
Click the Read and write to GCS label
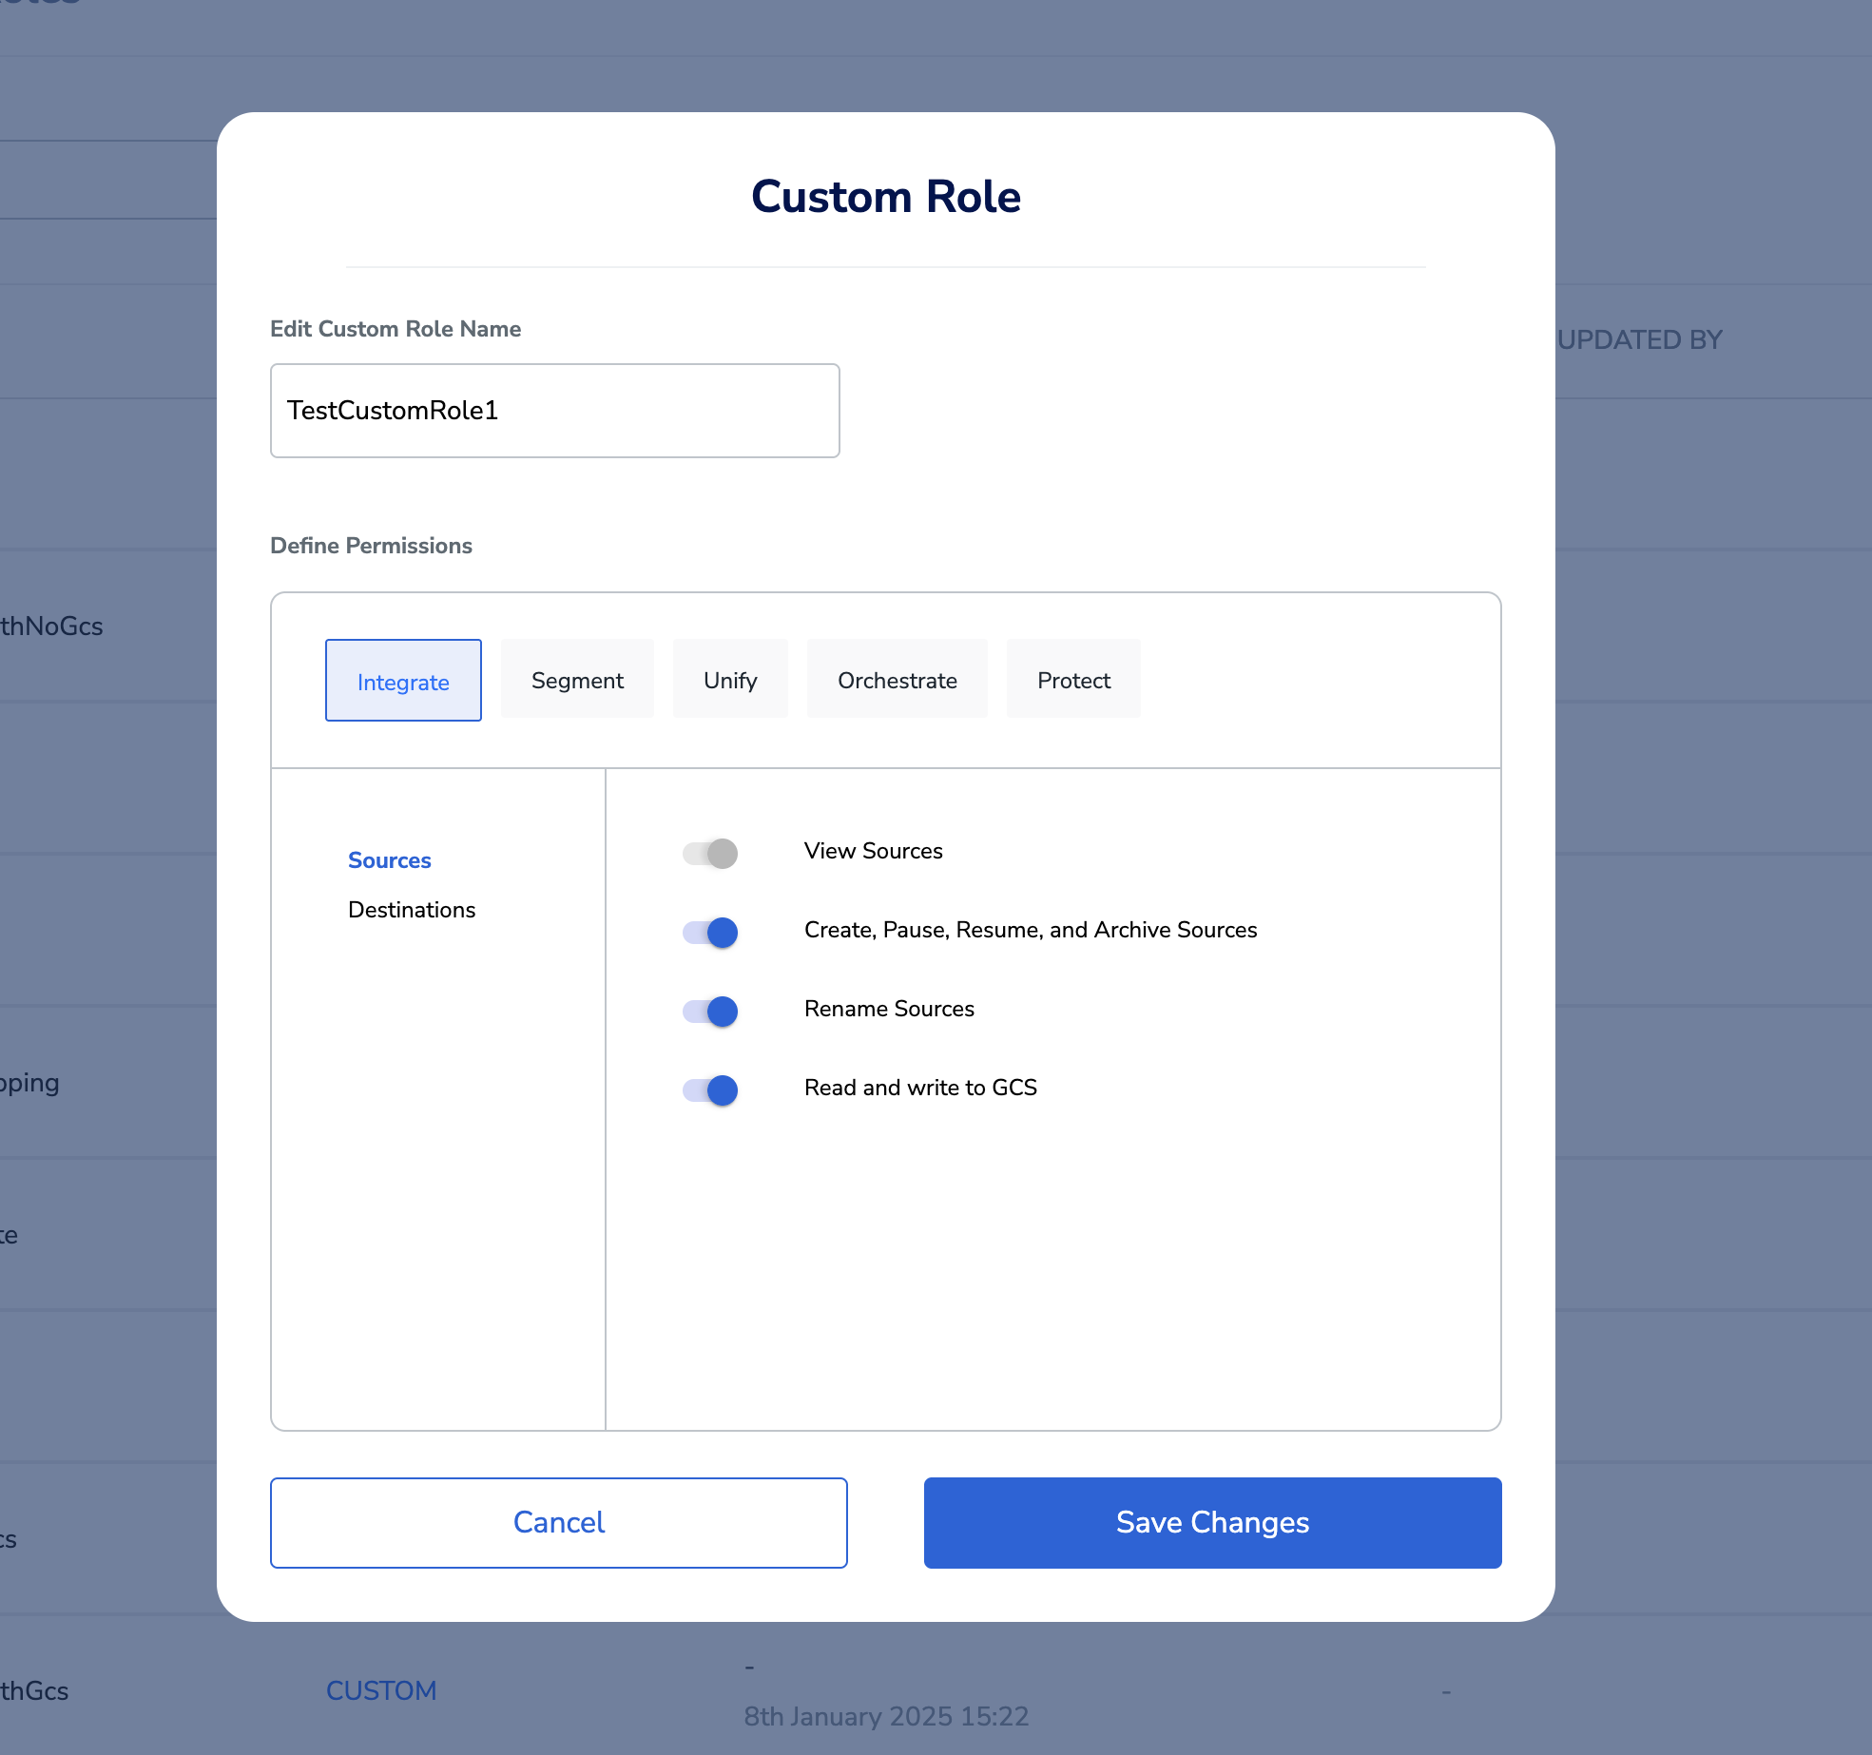(x=920, y=1088)
